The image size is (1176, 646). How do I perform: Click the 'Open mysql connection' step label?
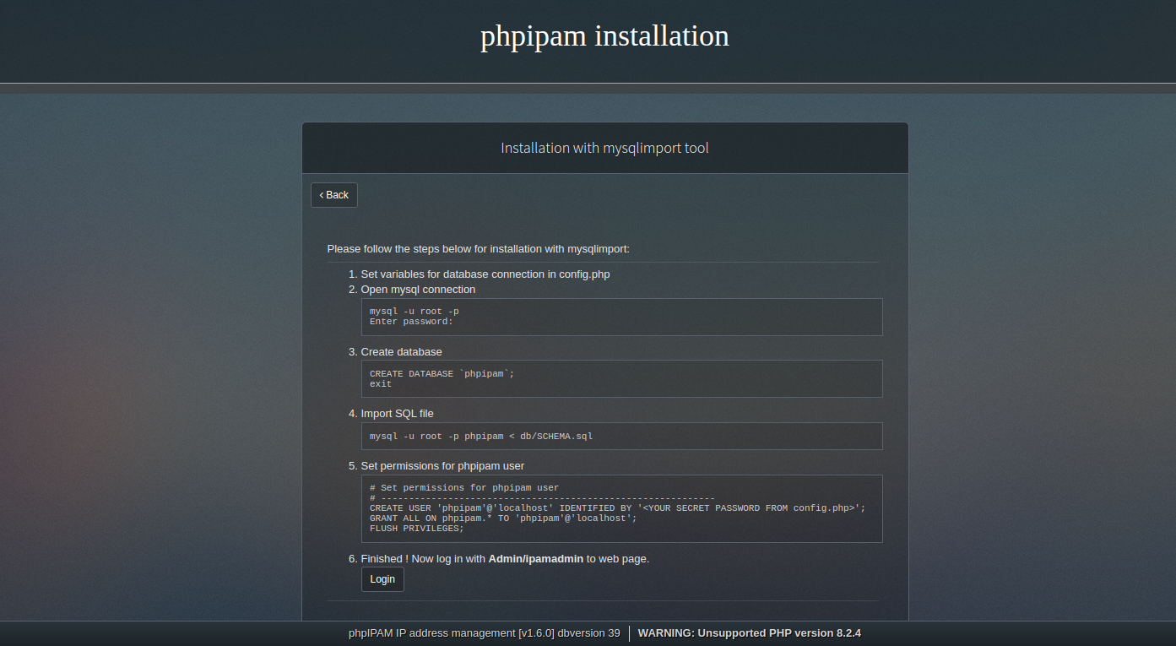418,290
